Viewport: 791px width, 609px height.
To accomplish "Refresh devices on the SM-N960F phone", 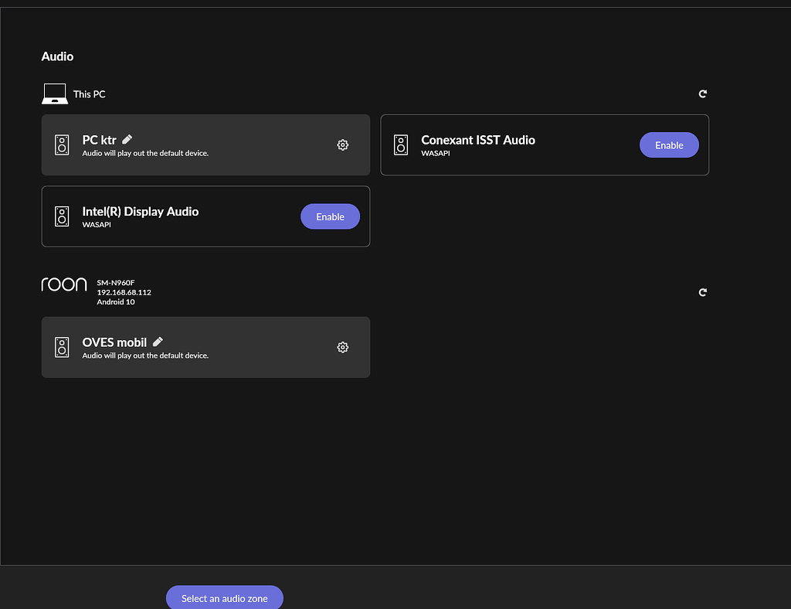I will (x=702, y=292).
